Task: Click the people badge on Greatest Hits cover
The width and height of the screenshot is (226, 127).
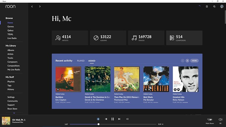Action: [179, 90]
